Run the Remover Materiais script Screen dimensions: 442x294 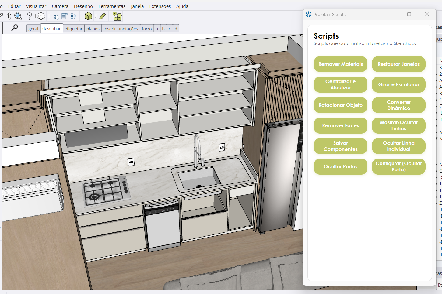point(340,64)
